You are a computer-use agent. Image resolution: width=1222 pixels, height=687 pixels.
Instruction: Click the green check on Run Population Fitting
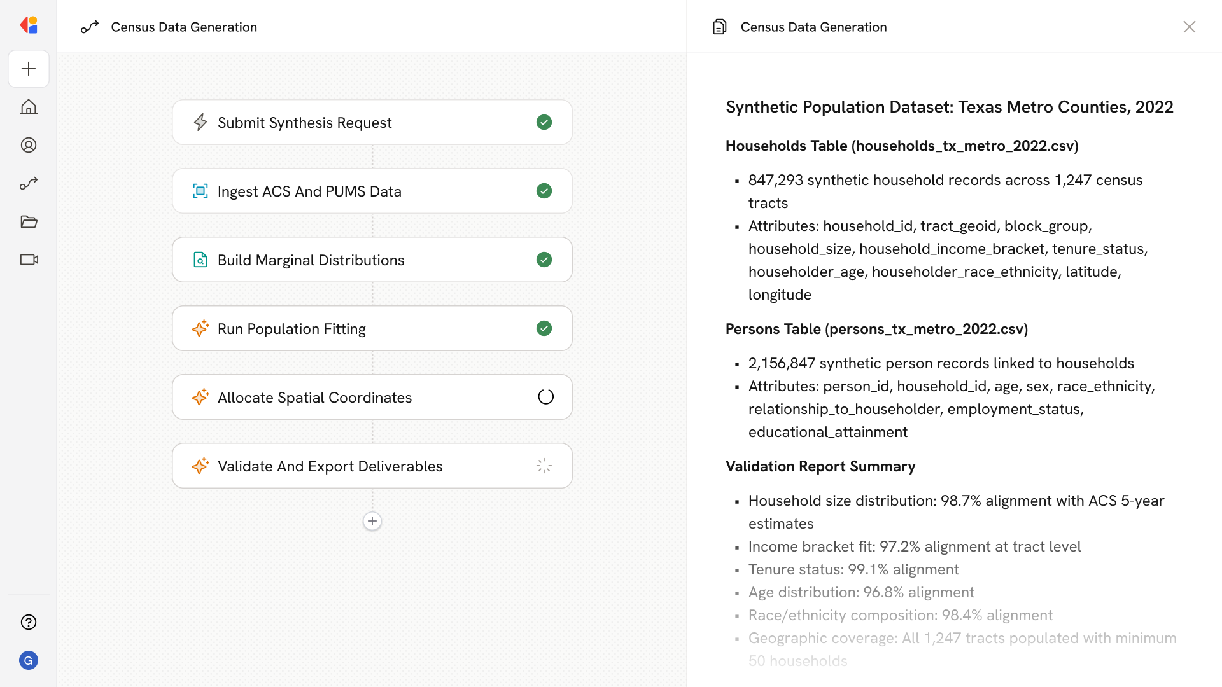tap(544, 328)
